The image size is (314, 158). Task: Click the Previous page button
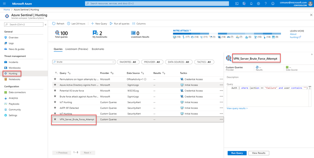pyautogui.click(x=62, y=153)
